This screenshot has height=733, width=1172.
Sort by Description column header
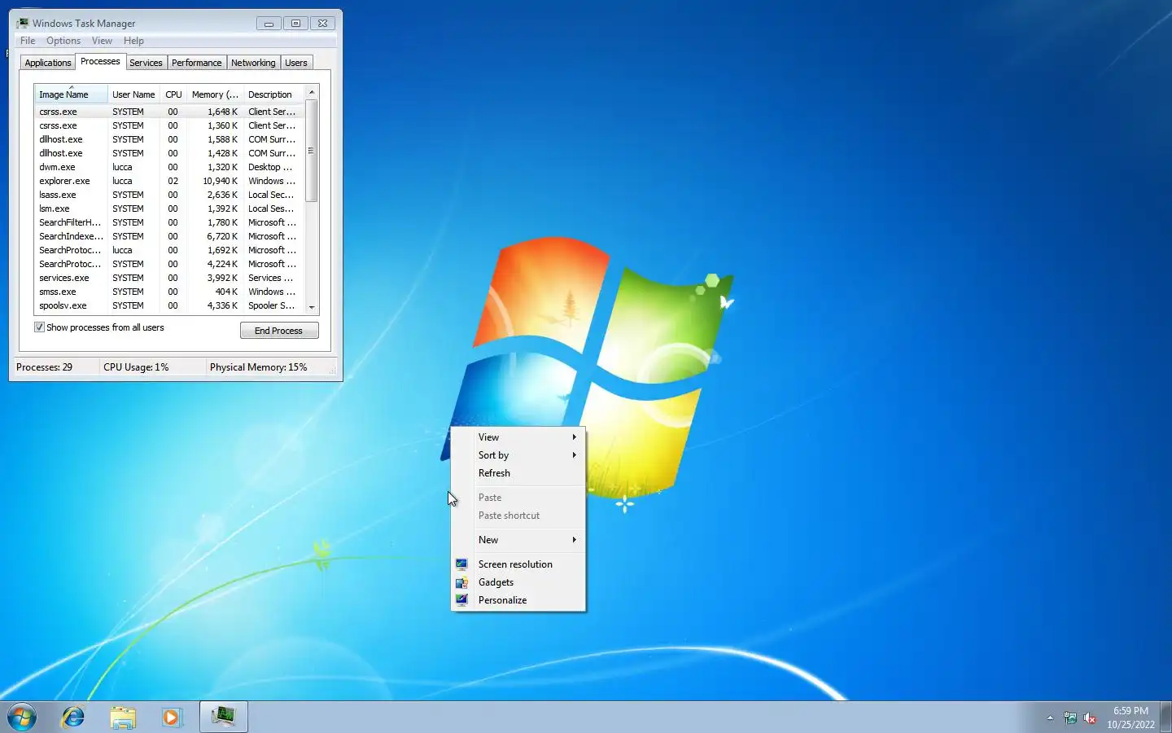click(x=273, y=94)
